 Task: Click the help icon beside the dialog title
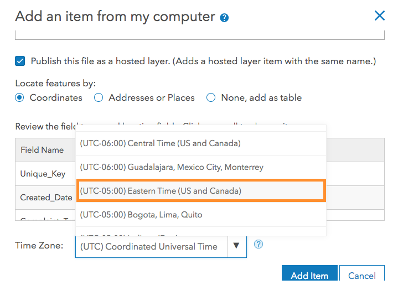224,18
